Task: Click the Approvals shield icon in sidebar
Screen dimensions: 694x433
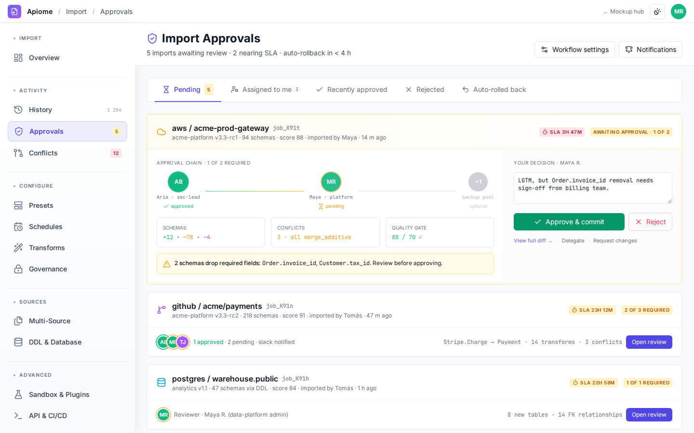Action: [19, 131]
